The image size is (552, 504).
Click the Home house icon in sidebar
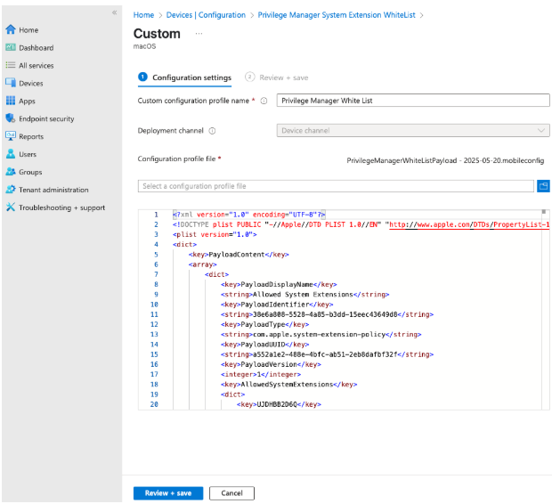(x=11, y=29)
